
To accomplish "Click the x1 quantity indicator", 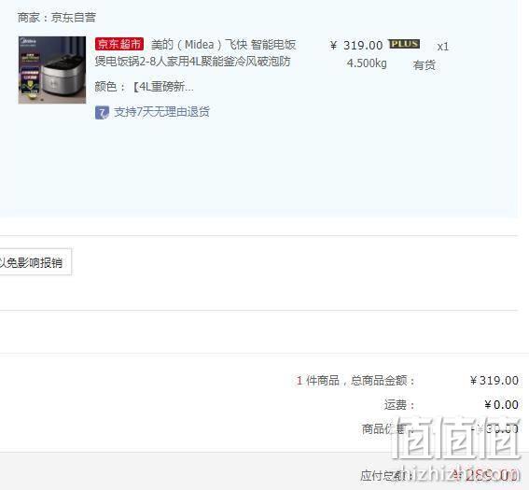I will (442, 47).
